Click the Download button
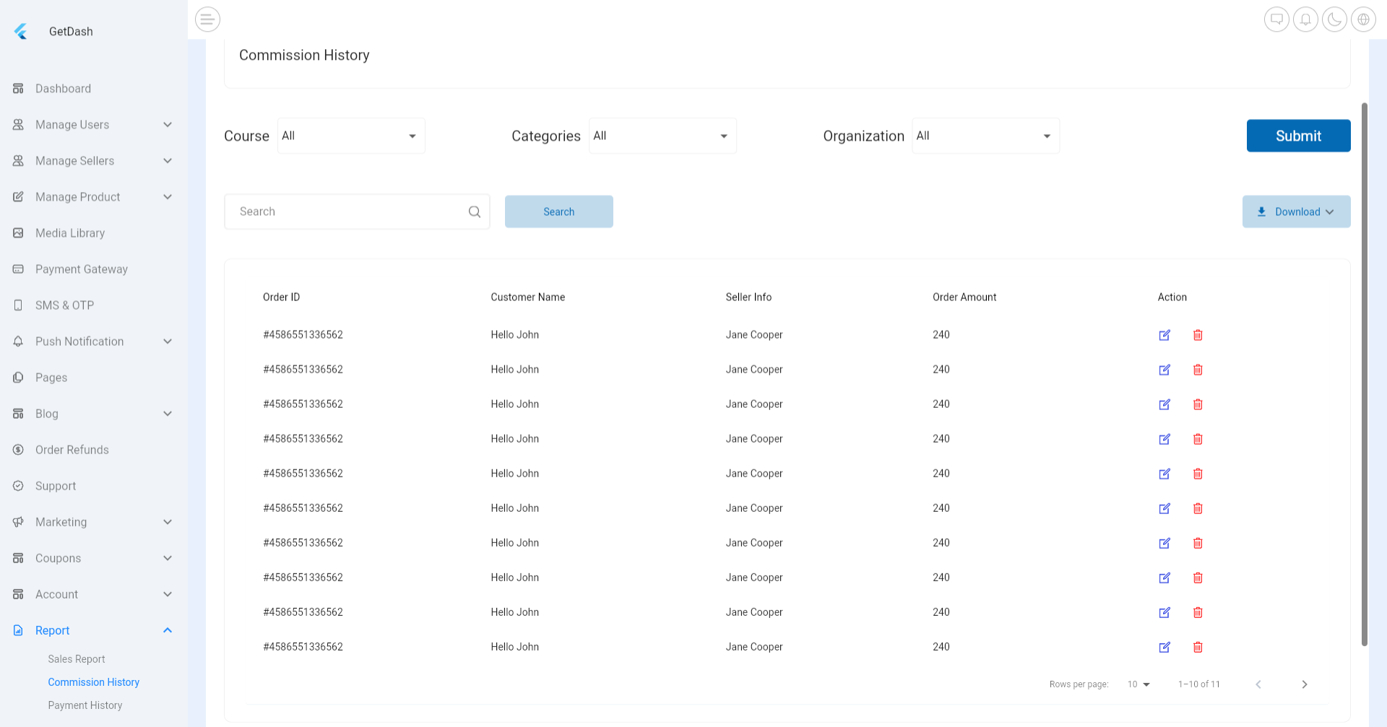This screenshot has width=1387, height=727. (1296, 212)
